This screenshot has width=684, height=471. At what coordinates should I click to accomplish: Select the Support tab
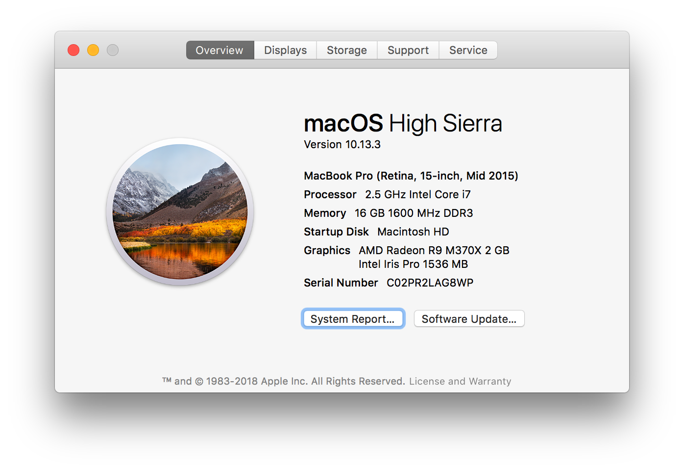pyautogui.click(x=408, y=50)
